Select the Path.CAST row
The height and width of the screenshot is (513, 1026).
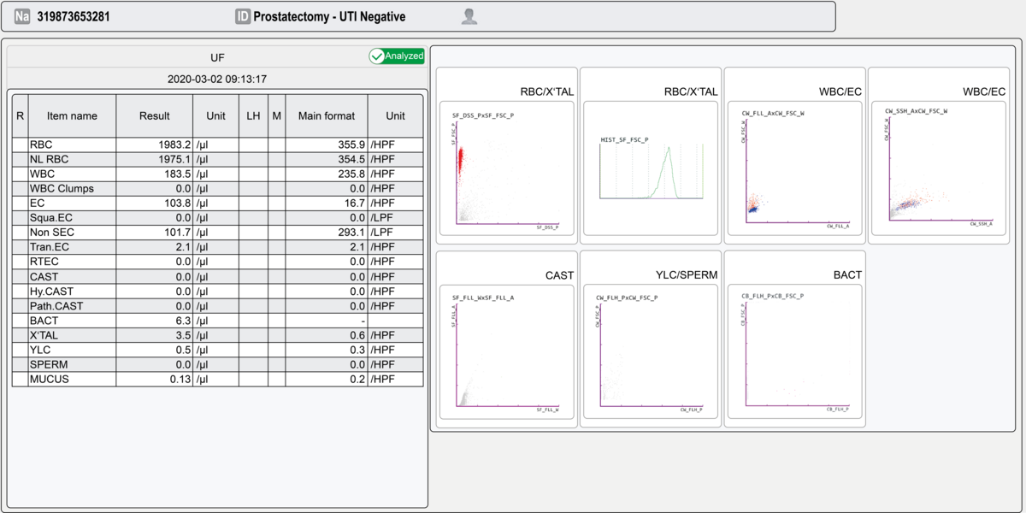coord(217,306)
